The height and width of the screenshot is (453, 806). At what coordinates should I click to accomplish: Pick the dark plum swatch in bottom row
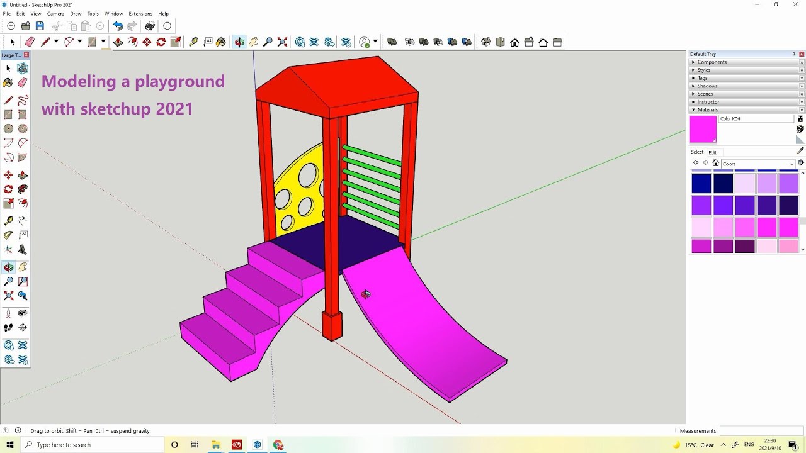[x=745, y=245]
